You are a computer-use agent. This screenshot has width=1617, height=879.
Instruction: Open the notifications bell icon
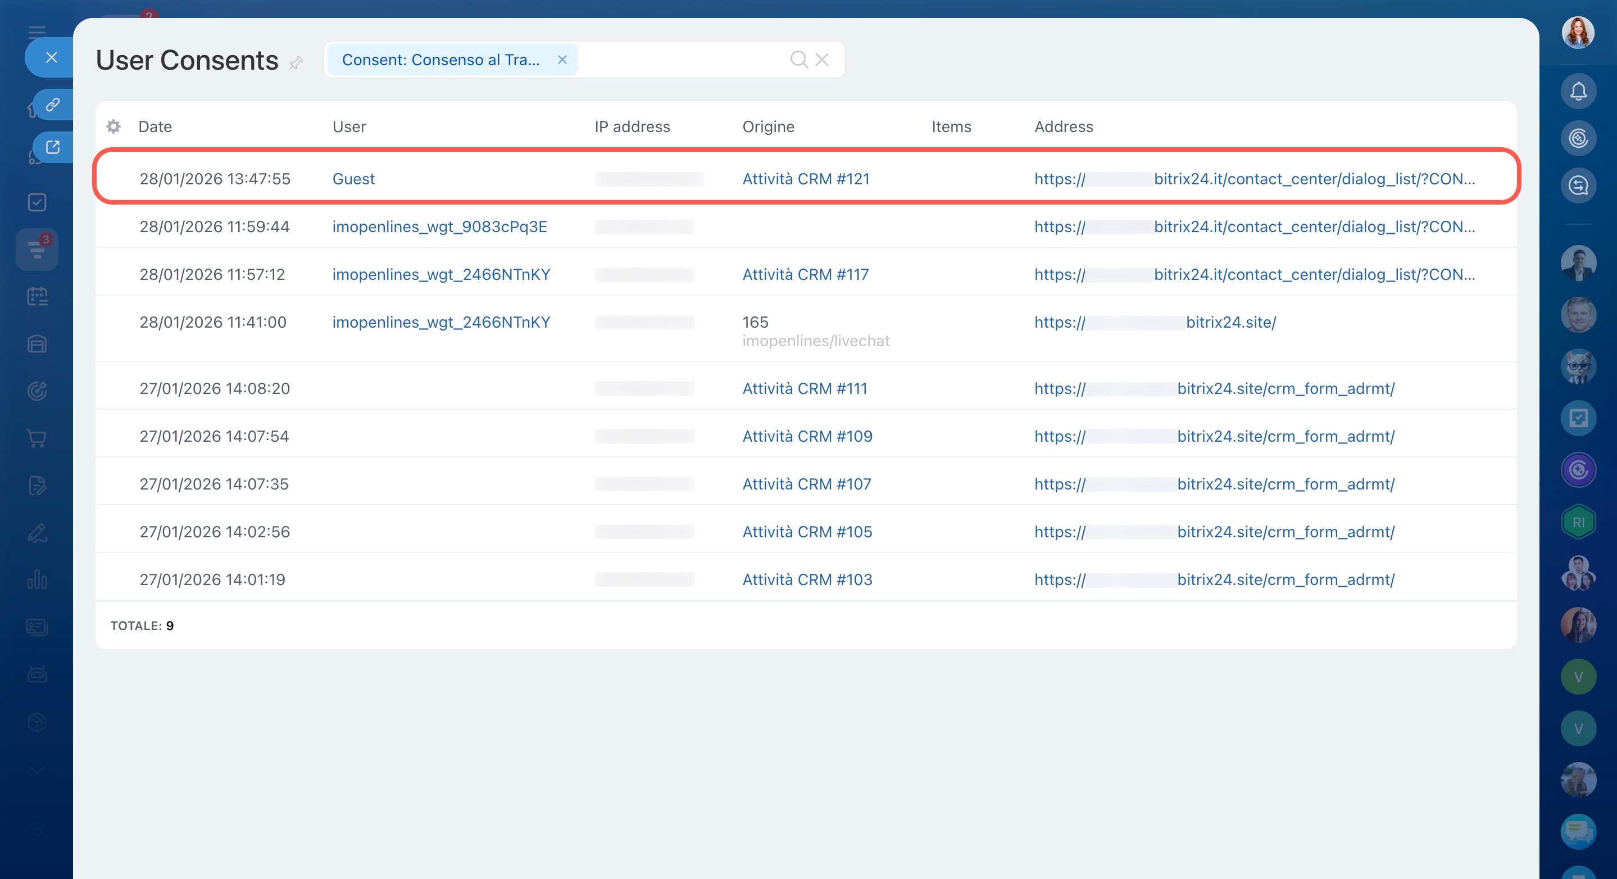point(1578,92)
